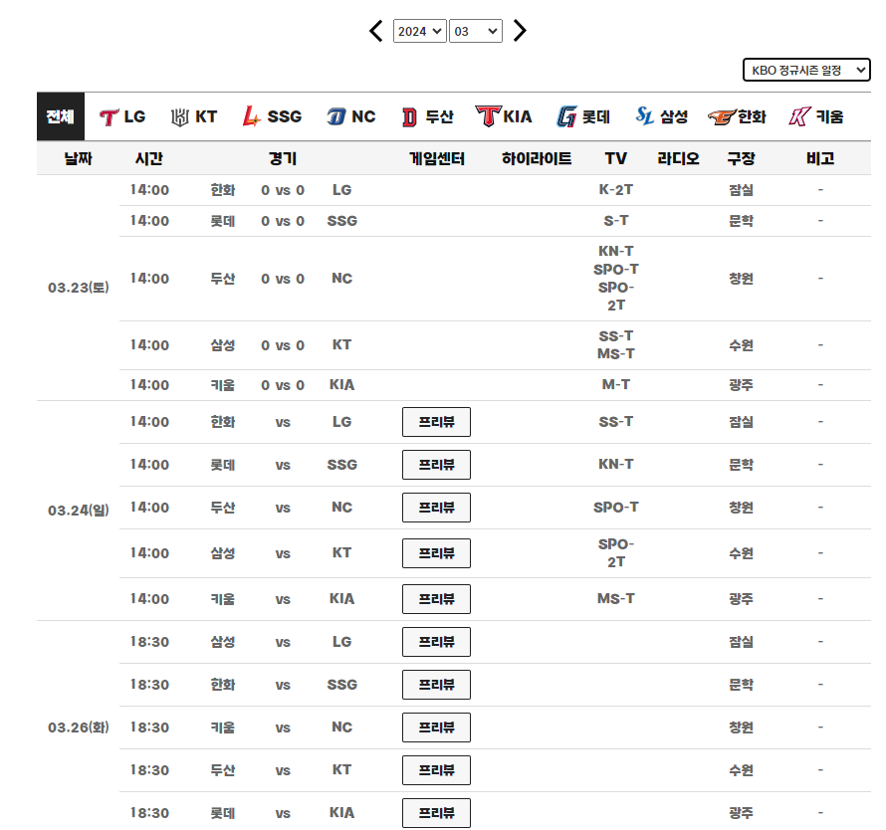Select the 롯데 team tab

583,115
